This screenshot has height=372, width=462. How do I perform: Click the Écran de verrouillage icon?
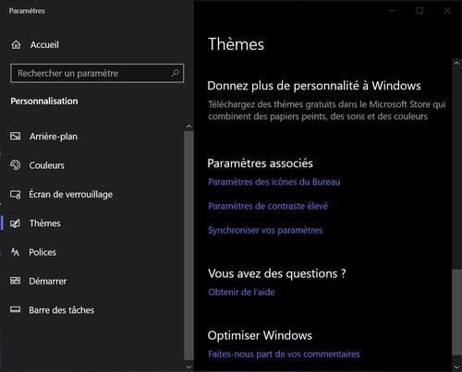(x=15, y=195)
